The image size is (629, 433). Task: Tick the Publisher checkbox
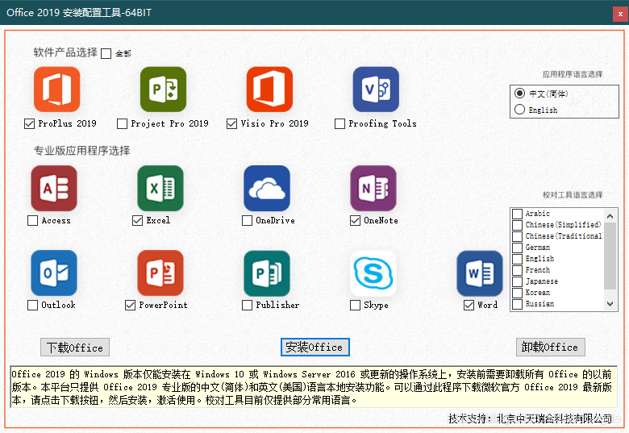(x=247, y=305)
